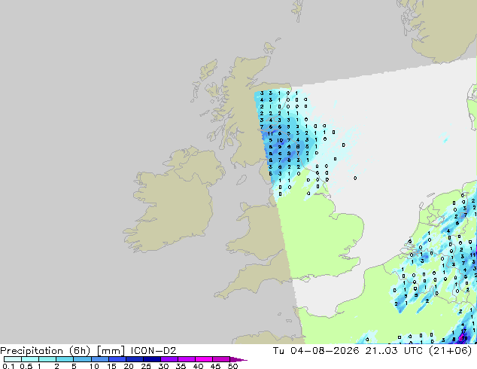
Task: Select the 45–50 mm legend color swatch
Action: [221, 359]
